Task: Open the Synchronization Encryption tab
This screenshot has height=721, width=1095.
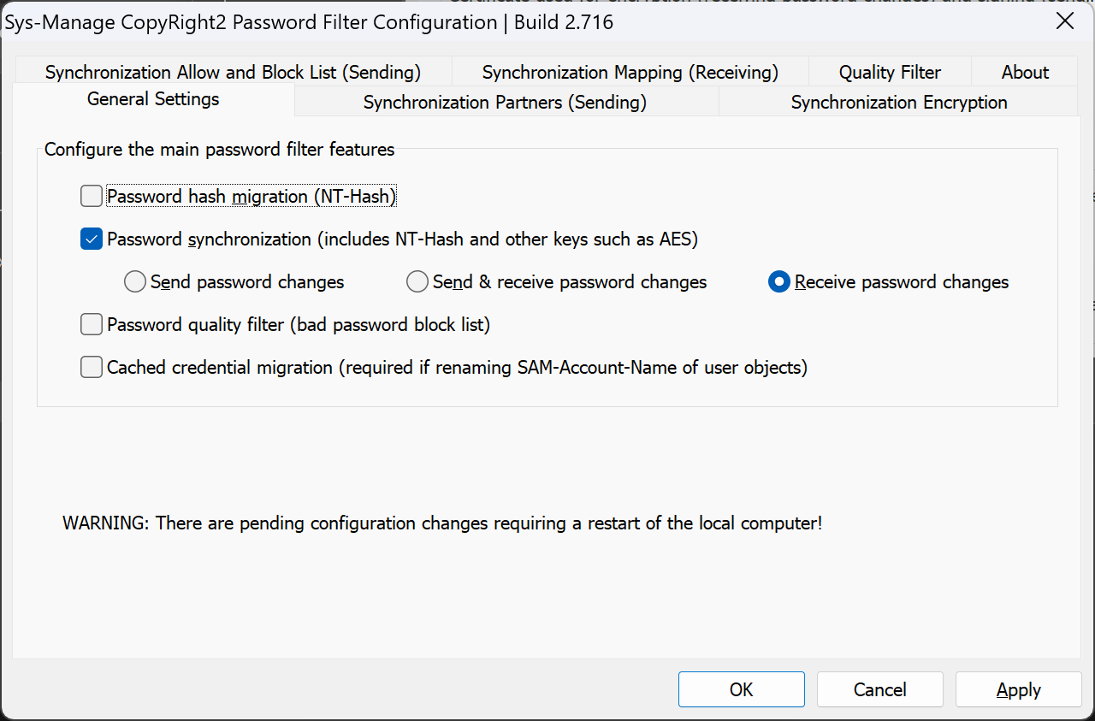Action: (x=898, y=103)
